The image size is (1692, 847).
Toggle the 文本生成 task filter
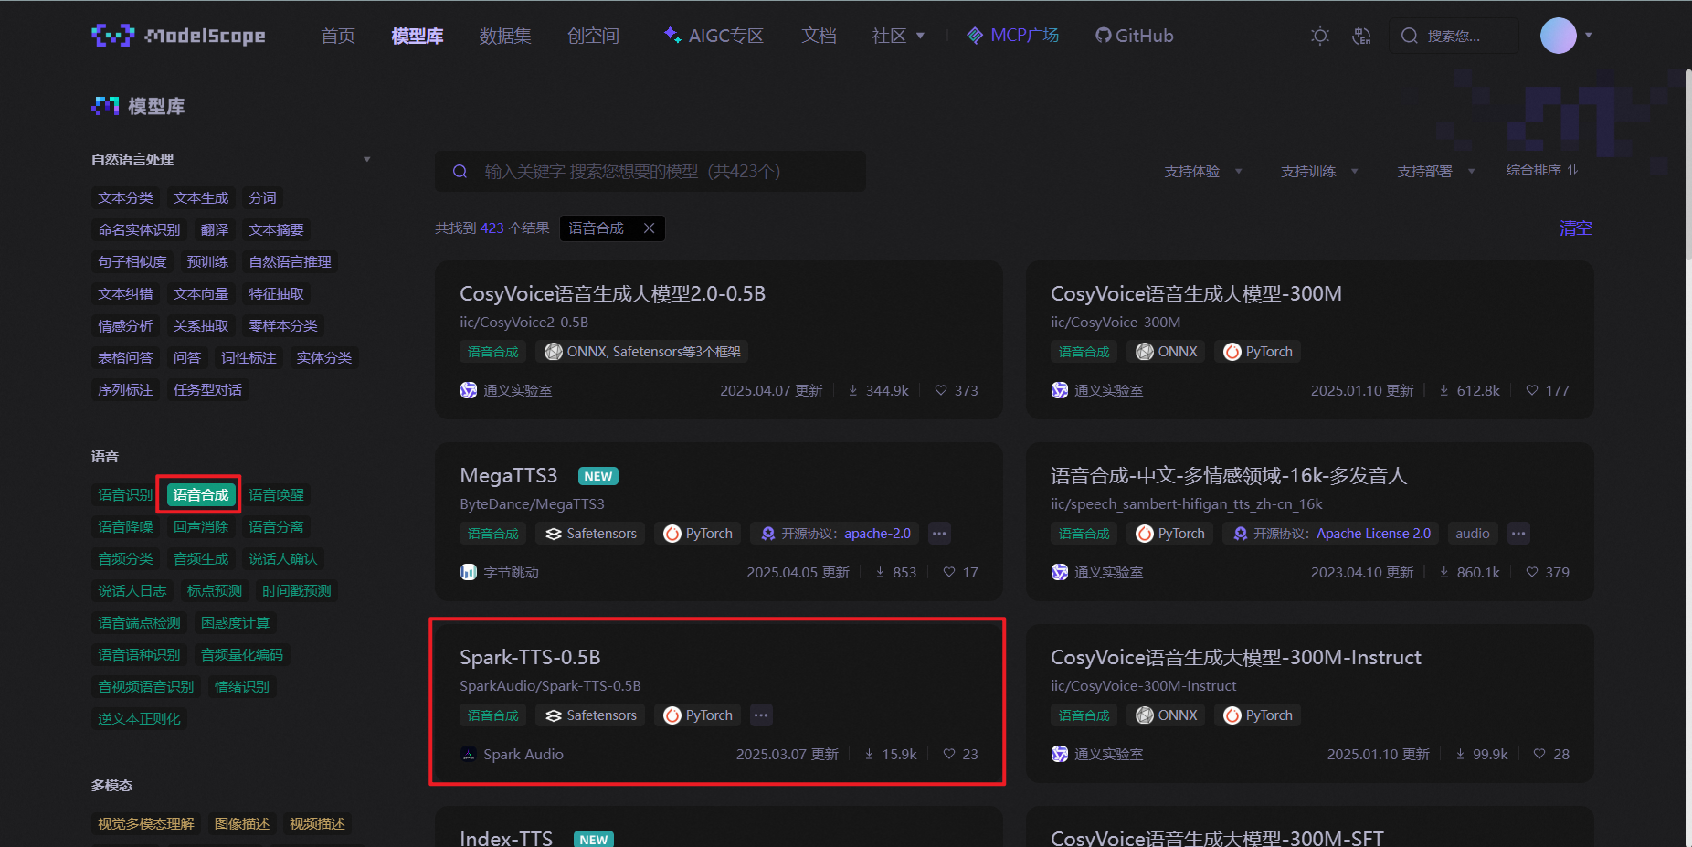point(201,197)
